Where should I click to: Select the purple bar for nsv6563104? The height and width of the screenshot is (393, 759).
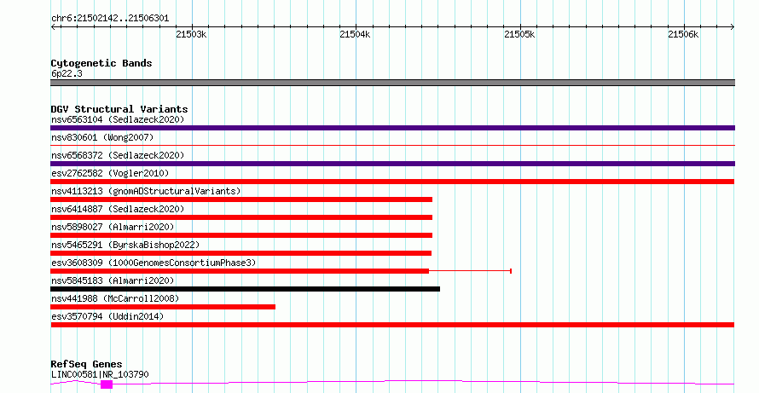point(392,128)
